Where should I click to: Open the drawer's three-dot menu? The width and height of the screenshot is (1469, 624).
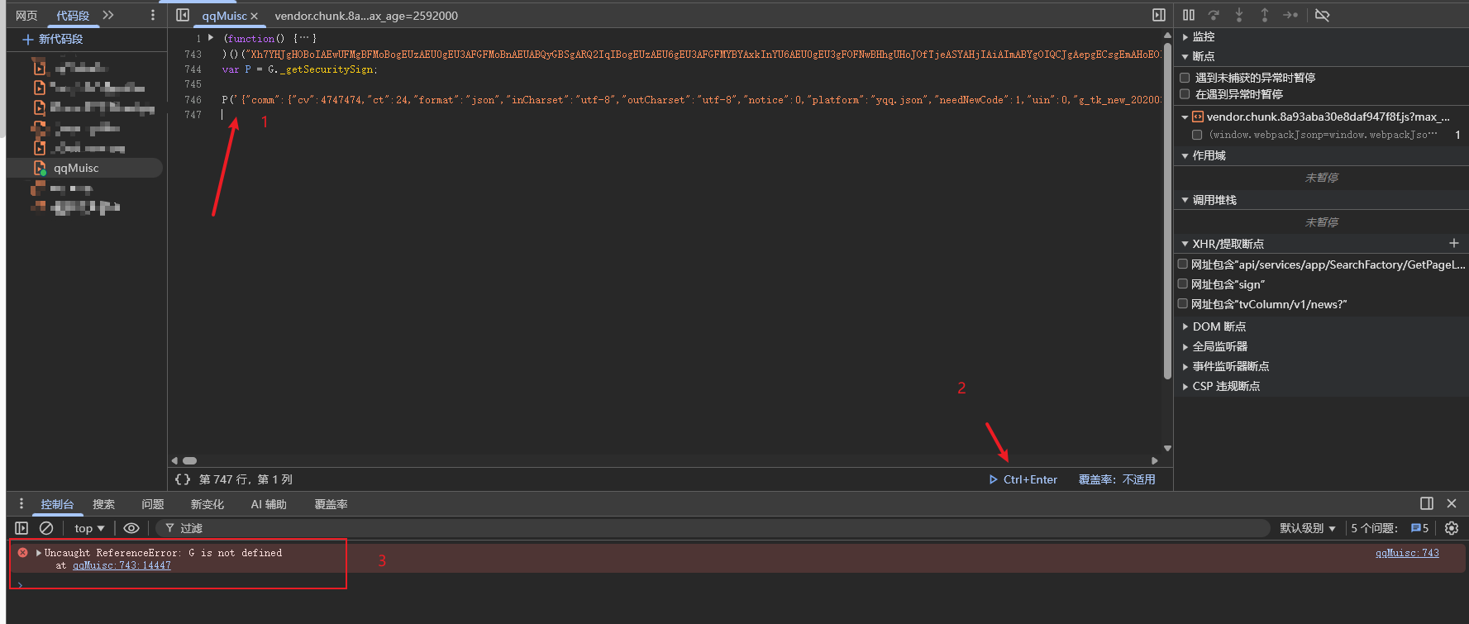21,503
